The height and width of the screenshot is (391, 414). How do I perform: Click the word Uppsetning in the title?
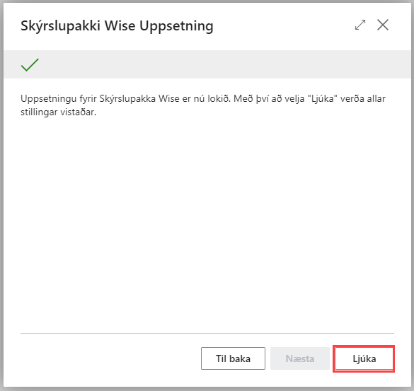coord(176,27)
